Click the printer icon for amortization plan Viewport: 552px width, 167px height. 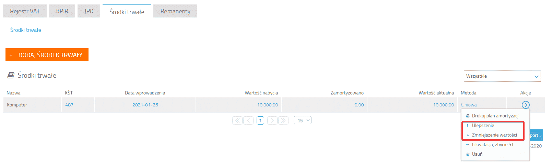(x=468, y=116)
